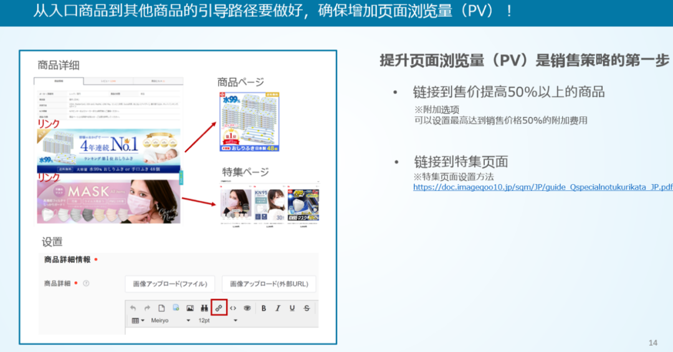The image size is (673, 352).
Task: Toggle the eye preview icon
Action: point(247,308)
